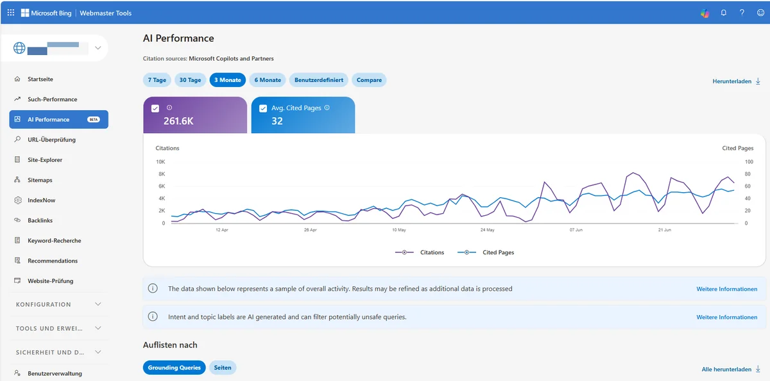The height and width of the screenshot is (381, 770).
Task: Click the Keyword-Recherche icon
Action: point(18,240)
